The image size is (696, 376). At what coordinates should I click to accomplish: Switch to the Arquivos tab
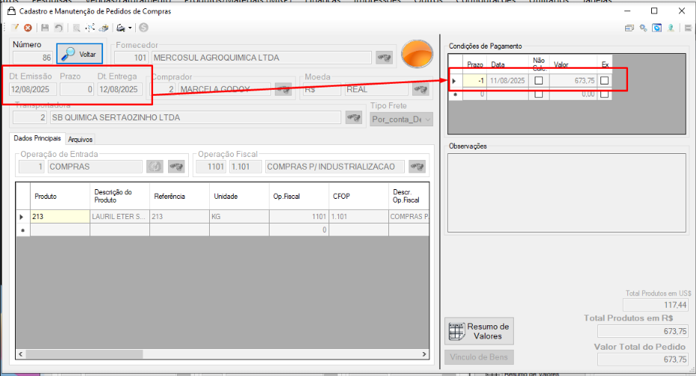tap(81, 139)
